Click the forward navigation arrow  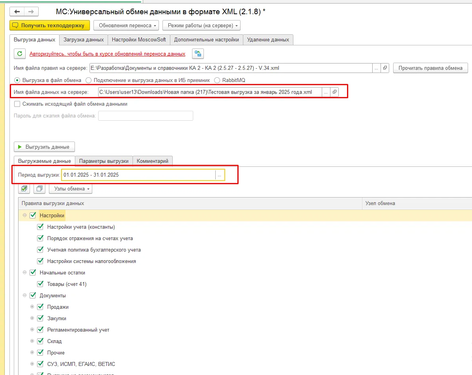pos(31,12)
